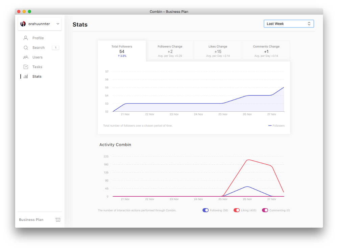Switch to the Comments Change tab
Image resolution: width=338 pixels, height=249 pixels.
(x=266, y=51)
